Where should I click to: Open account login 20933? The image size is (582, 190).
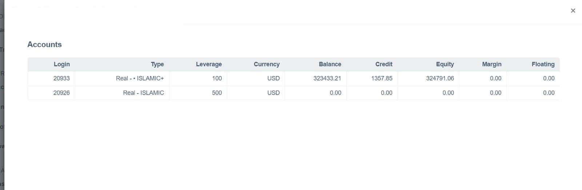[61, 79]
